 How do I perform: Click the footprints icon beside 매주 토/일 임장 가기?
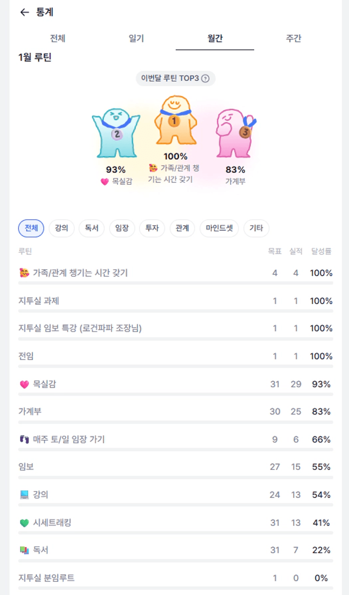click(x=24, y=440)
